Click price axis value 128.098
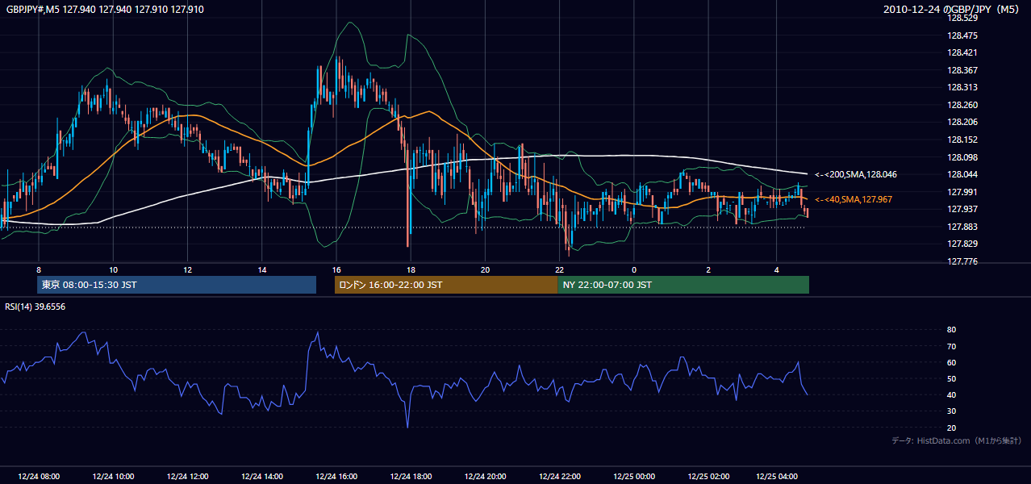Screen dimensions: 1031x484 pos(962,157)
